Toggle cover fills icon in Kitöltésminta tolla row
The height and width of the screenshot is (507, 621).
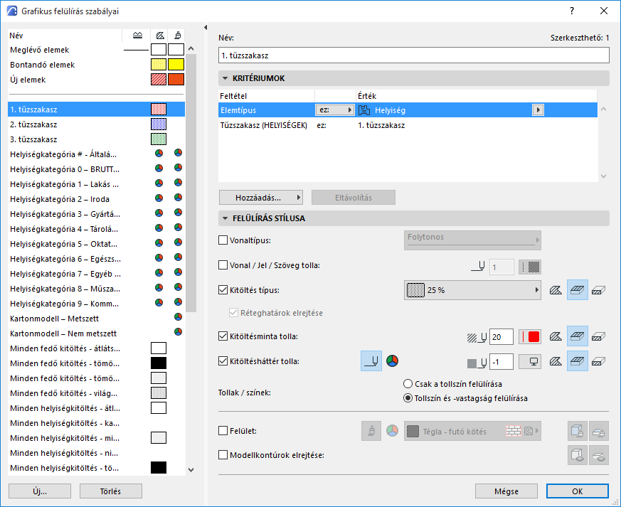pos(578,336)
